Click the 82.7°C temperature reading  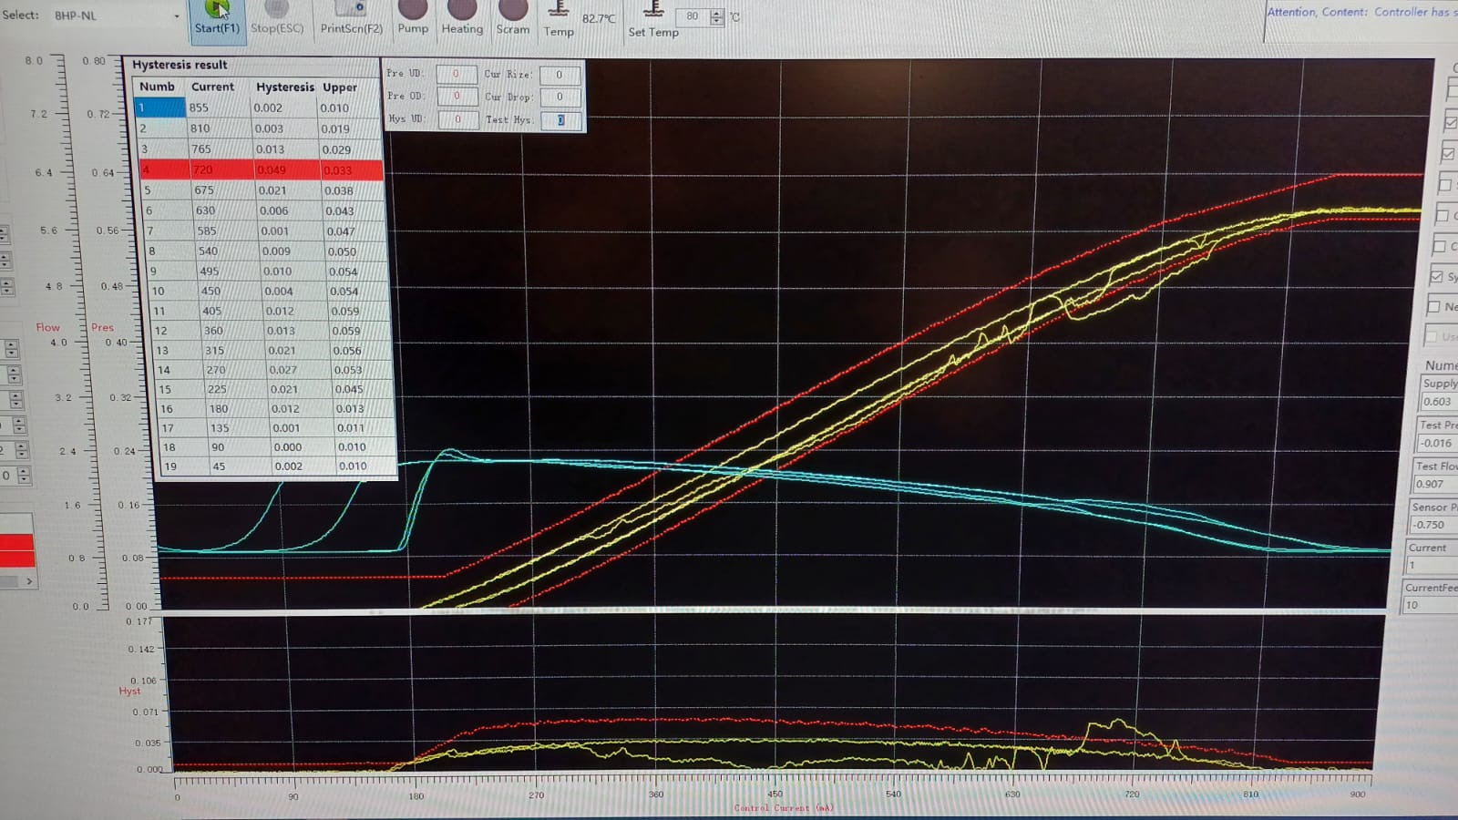(x=599, y=18)
